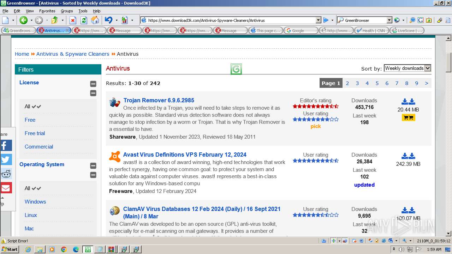Expand the search box dropdown arrow
Viewport: 452px width, 254px height.
[389, 20]
